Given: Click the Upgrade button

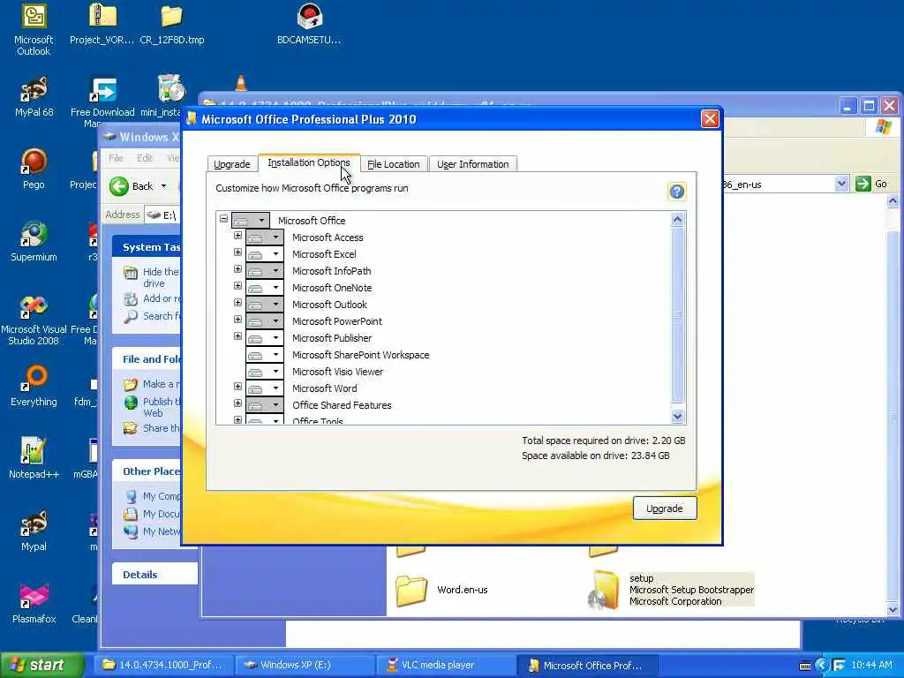Looking at the screenshot, I should pyautogui.click(x=665, y=508).
